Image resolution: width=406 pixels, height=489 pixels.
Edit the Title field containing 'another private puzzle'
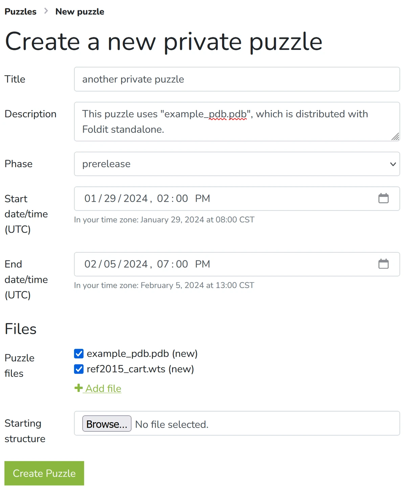(x=237, y=79)
